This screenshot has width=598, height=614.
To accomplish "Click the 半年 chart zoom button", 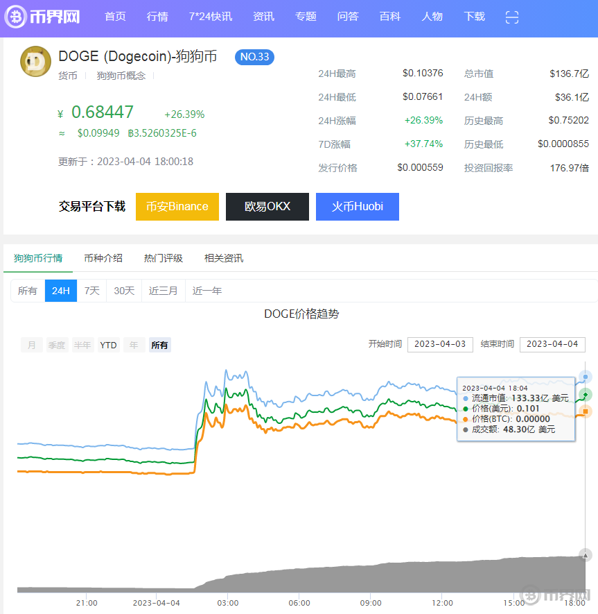I will point(83,345).
